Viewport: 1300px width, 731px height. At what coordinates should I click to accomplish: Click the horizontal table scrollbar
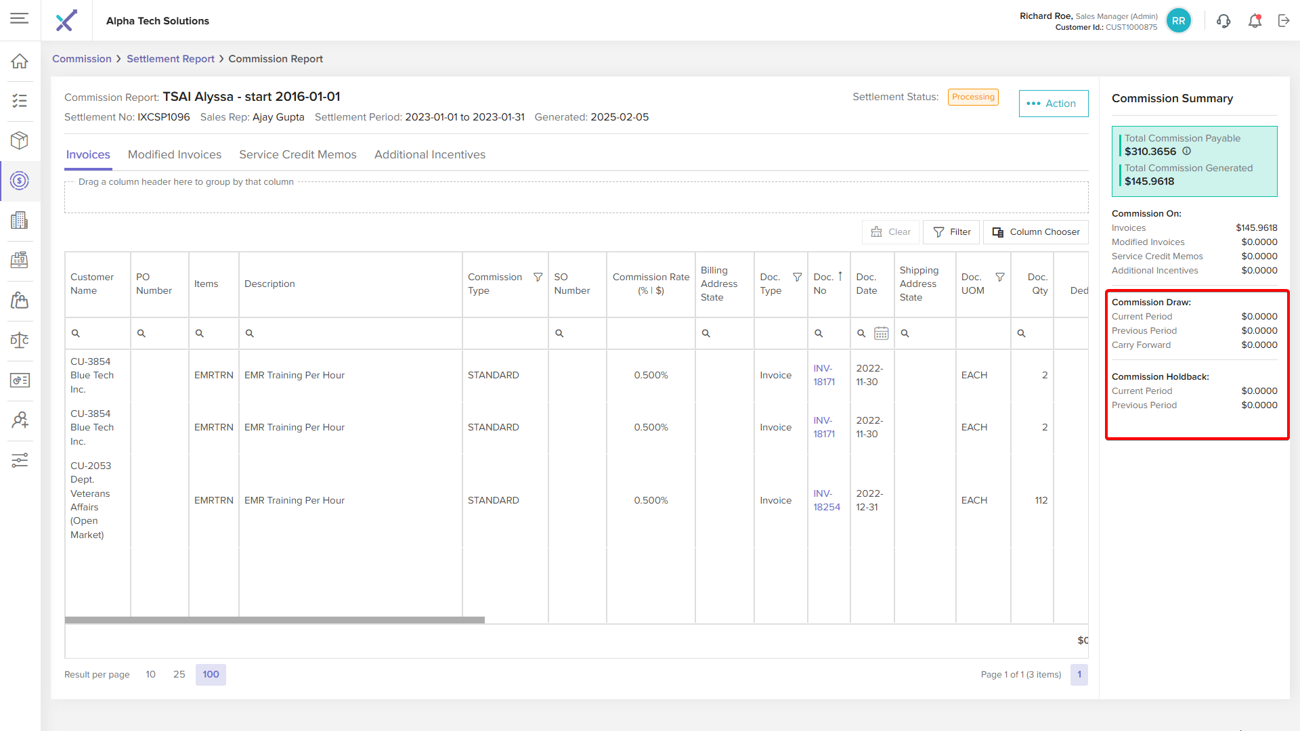pyautogui.click(x=274, y=620)
